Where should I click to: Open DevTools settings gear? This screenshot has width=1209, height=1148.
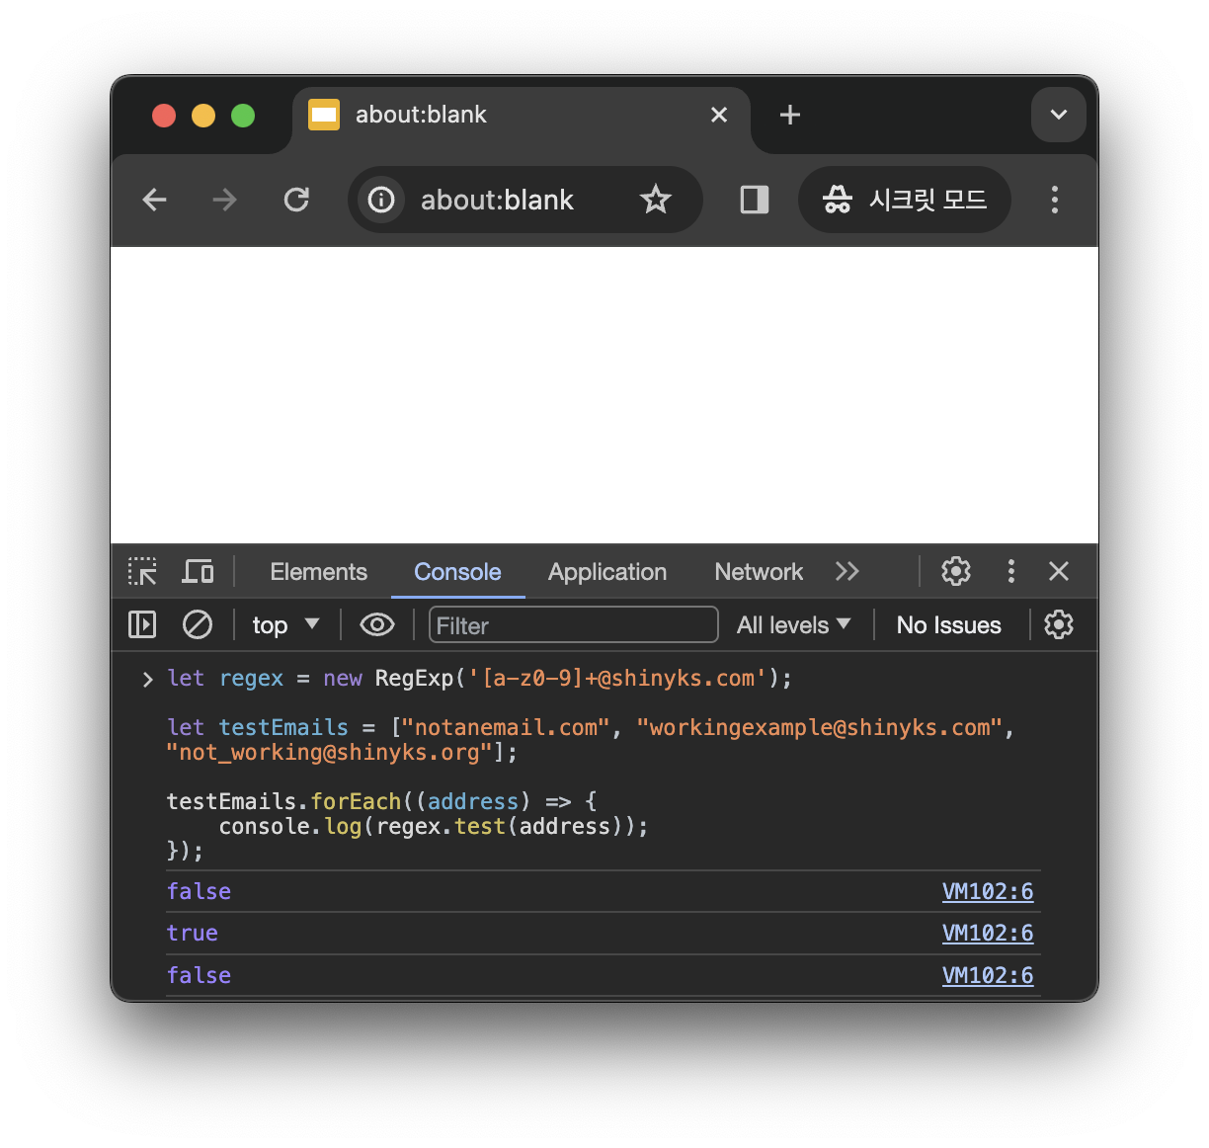click(956, 571)
